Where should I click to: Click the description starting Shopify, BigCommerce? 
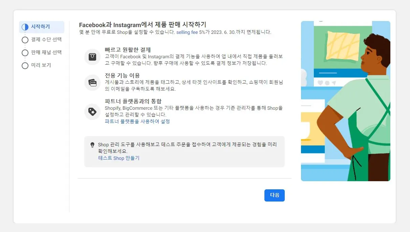tap(194, 111)
